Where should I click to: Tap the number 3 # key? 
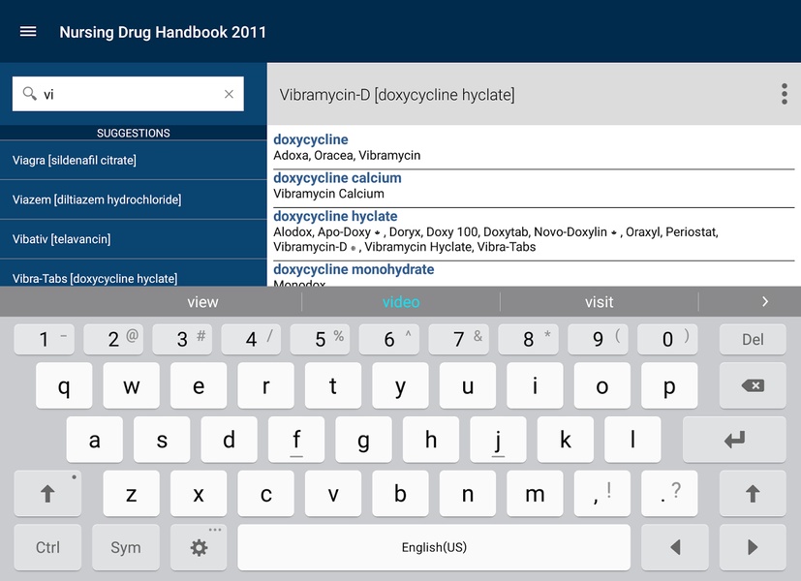point(182,339)
